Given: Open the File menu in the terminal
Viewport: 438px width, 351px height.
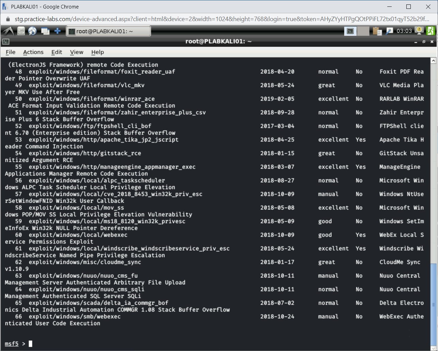Looking at the screenshot, I should coord(10,52).
